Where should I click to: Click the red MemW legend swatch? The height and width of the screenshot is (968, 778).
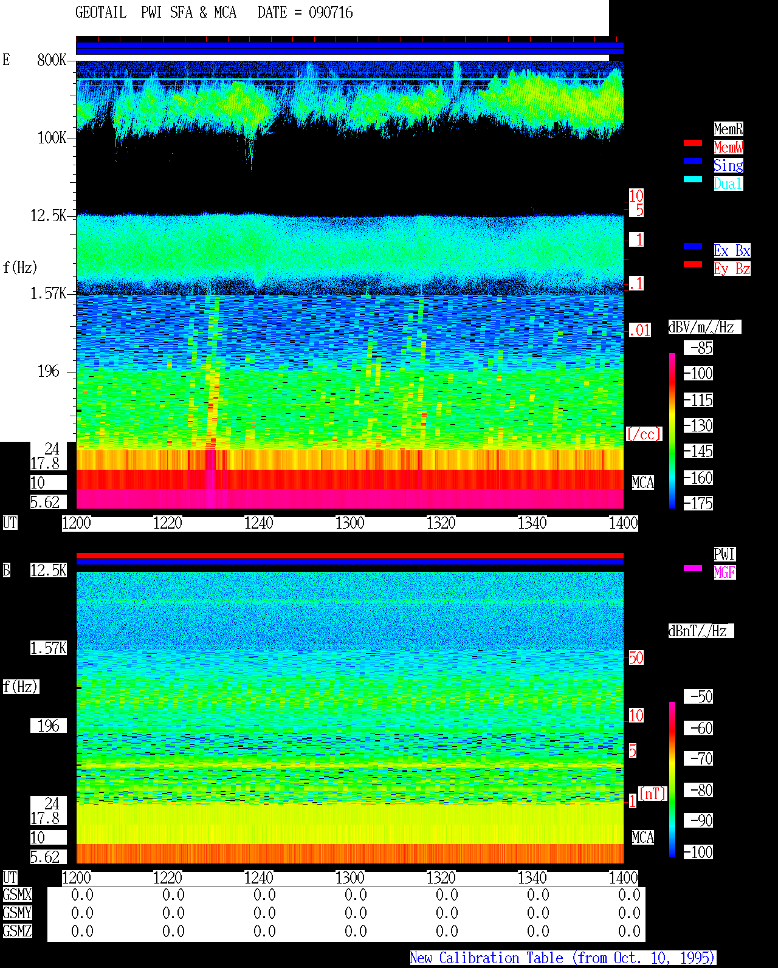[693, 143]
